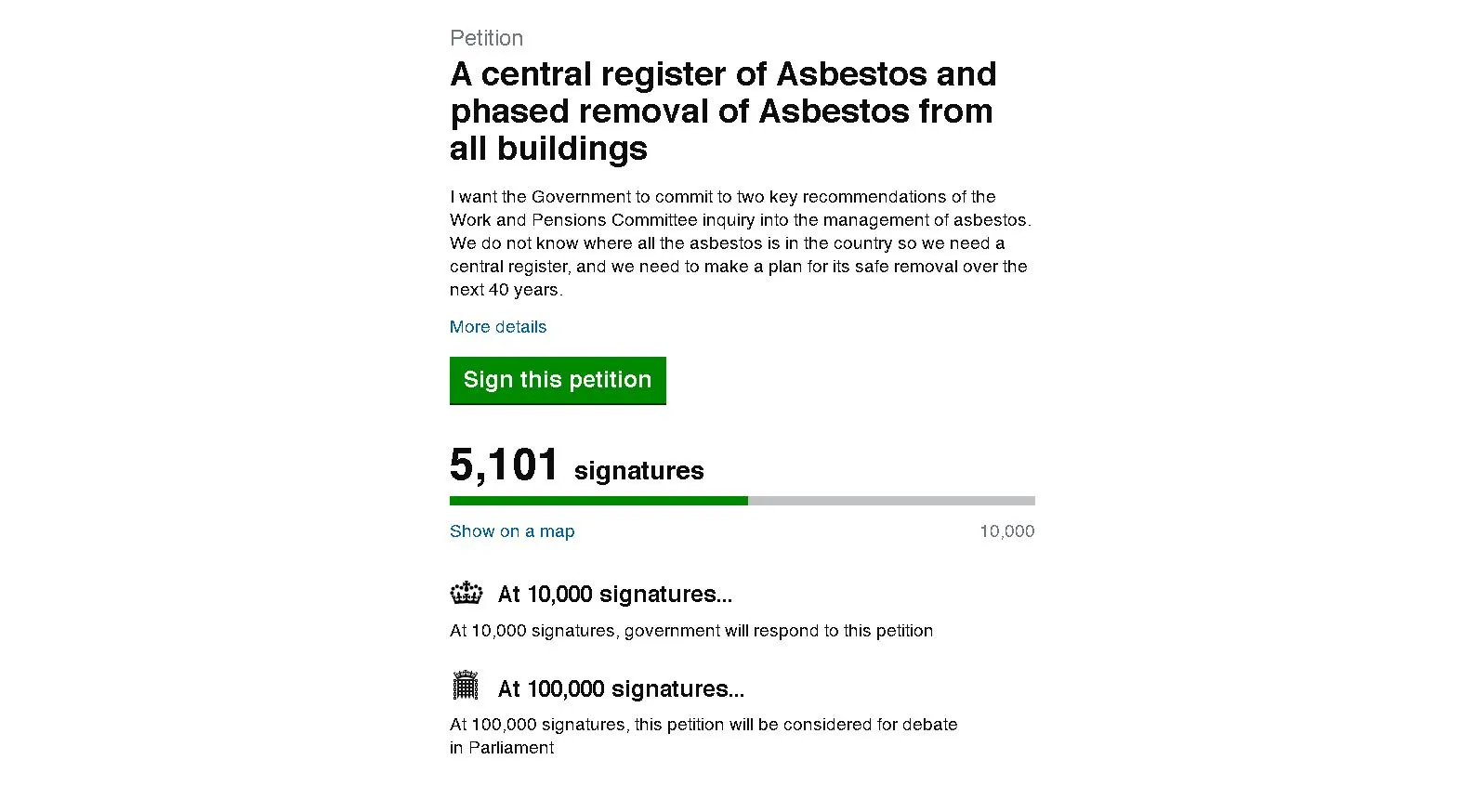Screen dimensions: 1459x786
Task: Click the green signature progress bar
Action: 598,500
